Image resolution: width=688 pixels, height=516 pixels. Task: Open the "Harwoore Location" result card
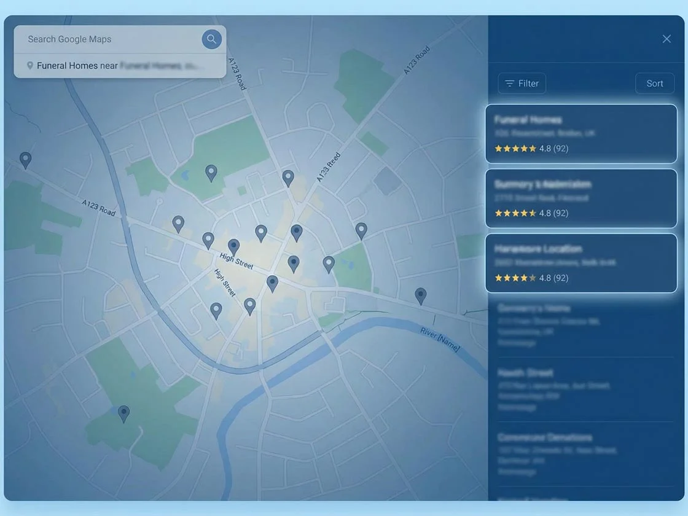pos(580,263)
